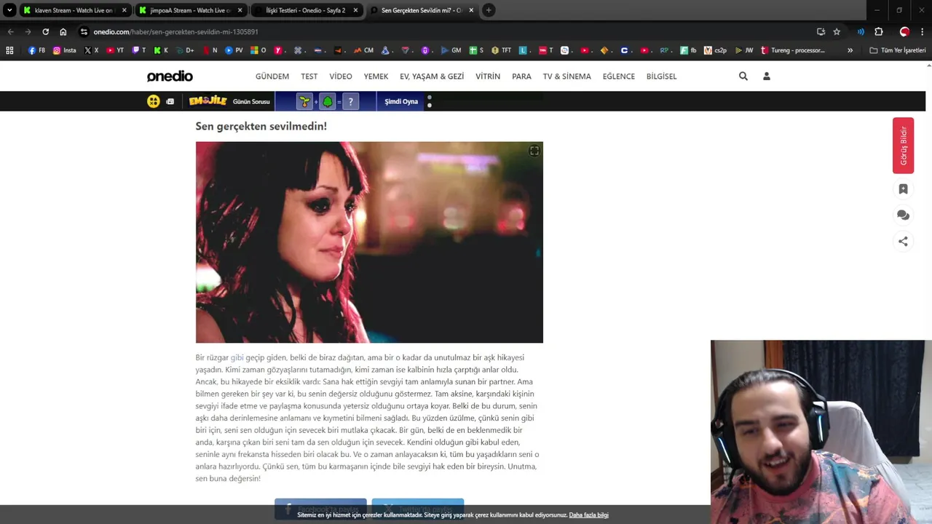Open the CM bookmark
932x524 pixels.
[x=363, y=50]
